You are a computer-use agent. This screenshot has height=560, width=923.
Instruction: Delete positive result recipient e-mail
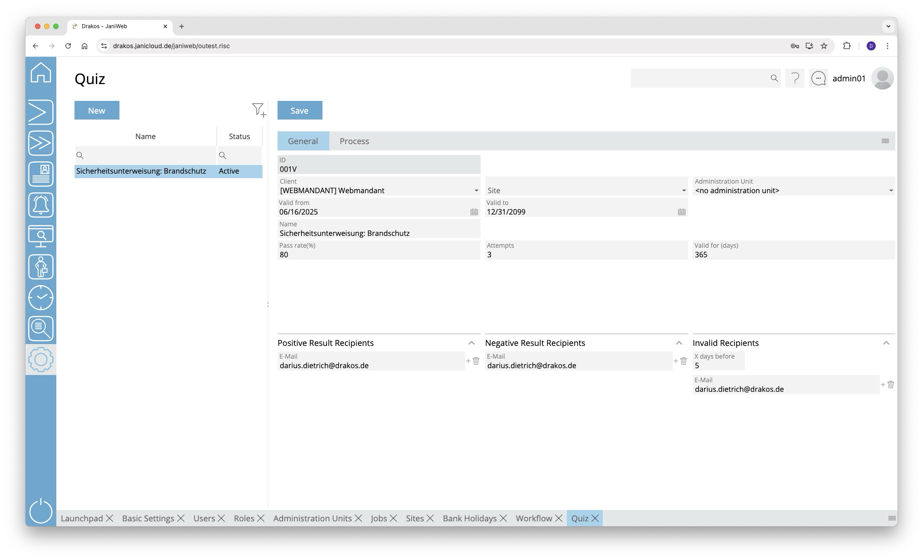[x=476, y=361]
